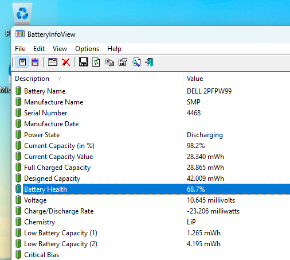Click battery icon beside Manufacture Date

(18, 123)
